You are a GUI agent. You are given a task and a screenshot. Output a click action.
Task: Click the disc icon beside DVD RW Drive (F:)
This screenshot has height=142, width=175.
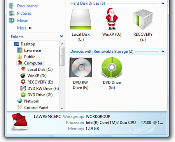(23, 88)
